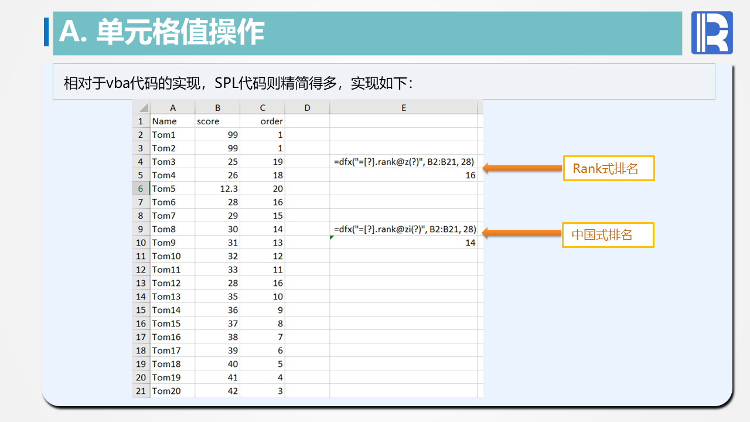Select column A header
The height and width of the screenshot is (422, 750).
point(173,108)
